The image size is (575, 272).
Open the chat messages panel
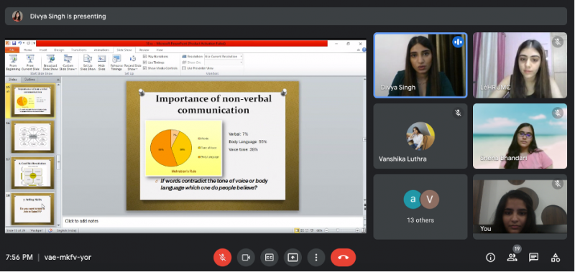[x=534, y=258]
